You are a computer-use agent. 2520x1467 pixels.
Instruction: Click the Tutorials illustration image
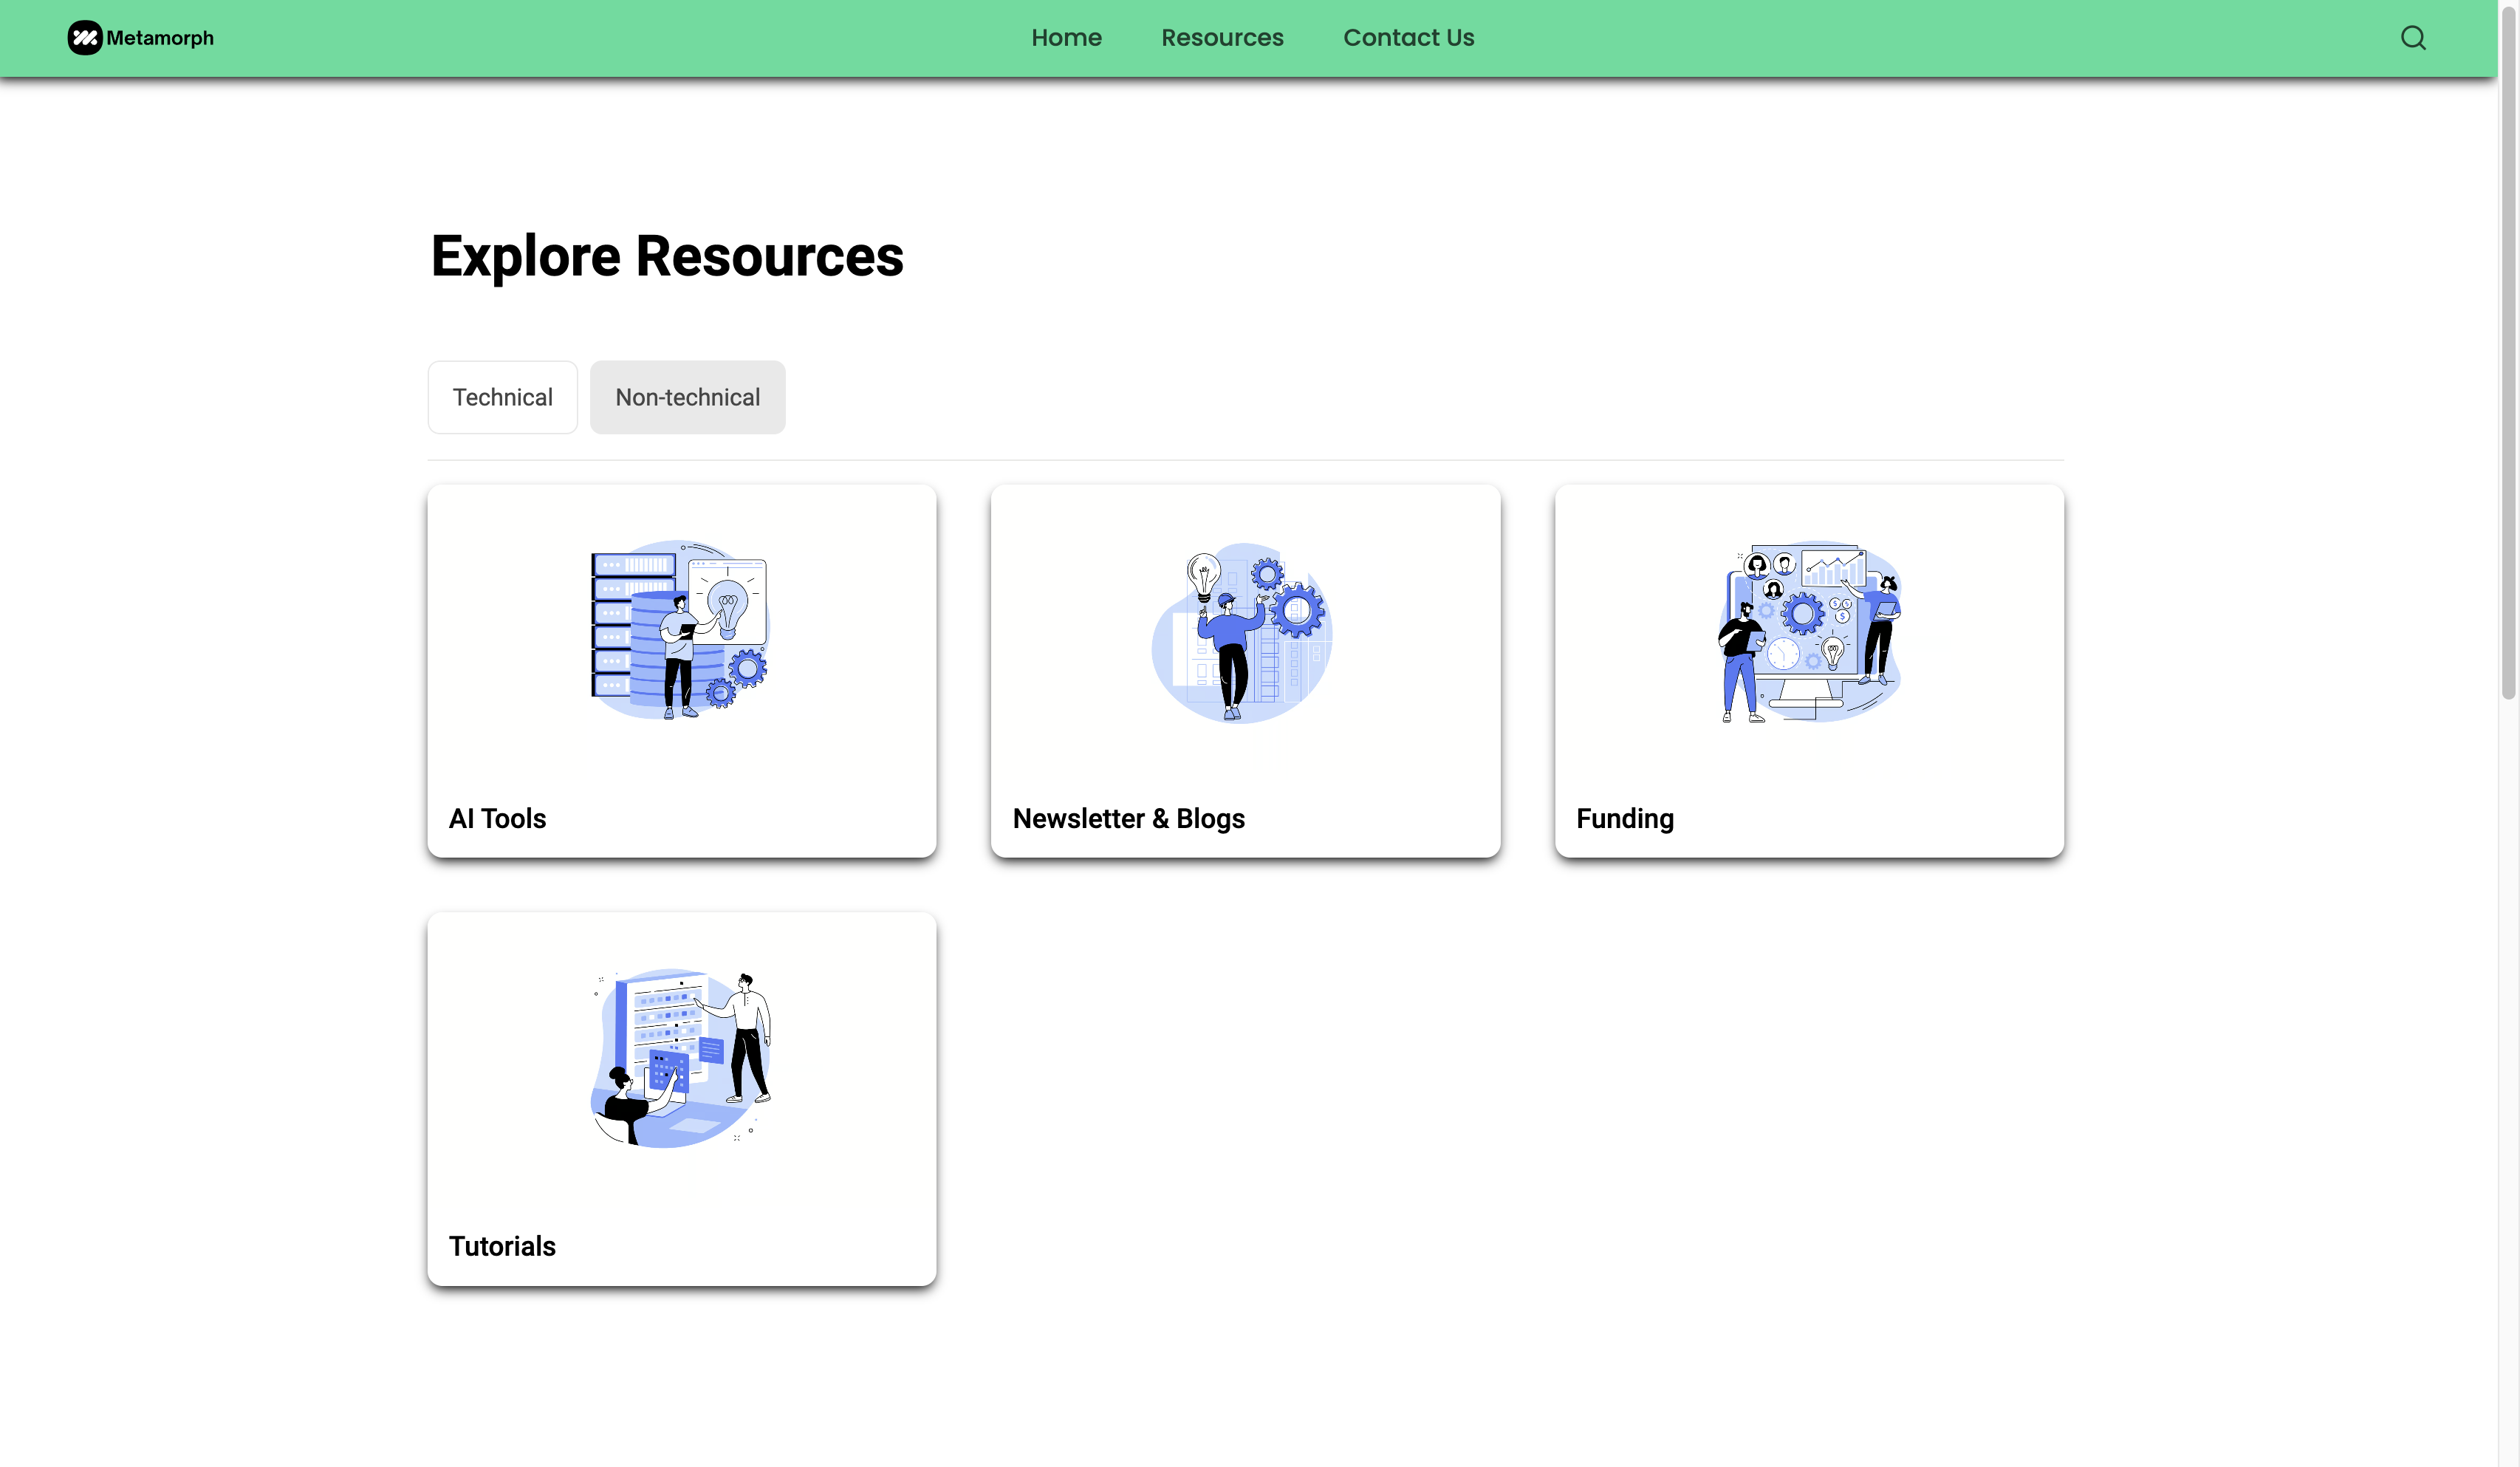pyautogui.click(x=681, y=1058)
